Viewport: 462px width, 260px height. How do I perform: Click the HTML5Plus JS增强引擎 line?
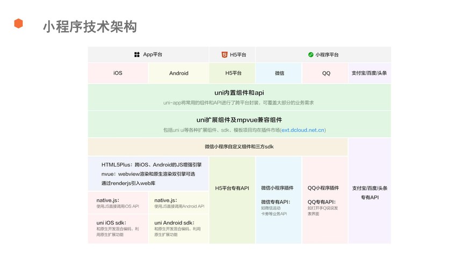(151, 165)
